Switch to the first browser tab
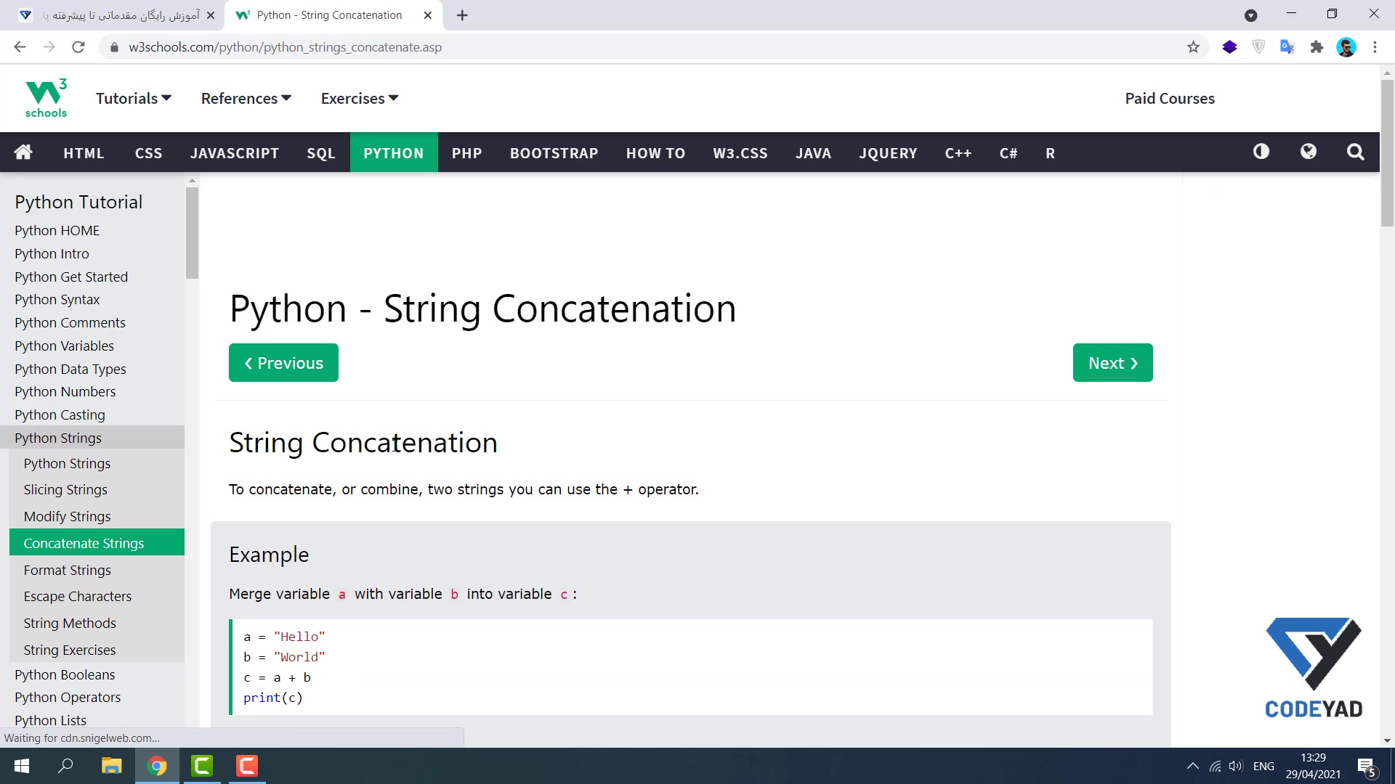The height and width of the screenshot is (784, 1395). [x=116, y=15]
